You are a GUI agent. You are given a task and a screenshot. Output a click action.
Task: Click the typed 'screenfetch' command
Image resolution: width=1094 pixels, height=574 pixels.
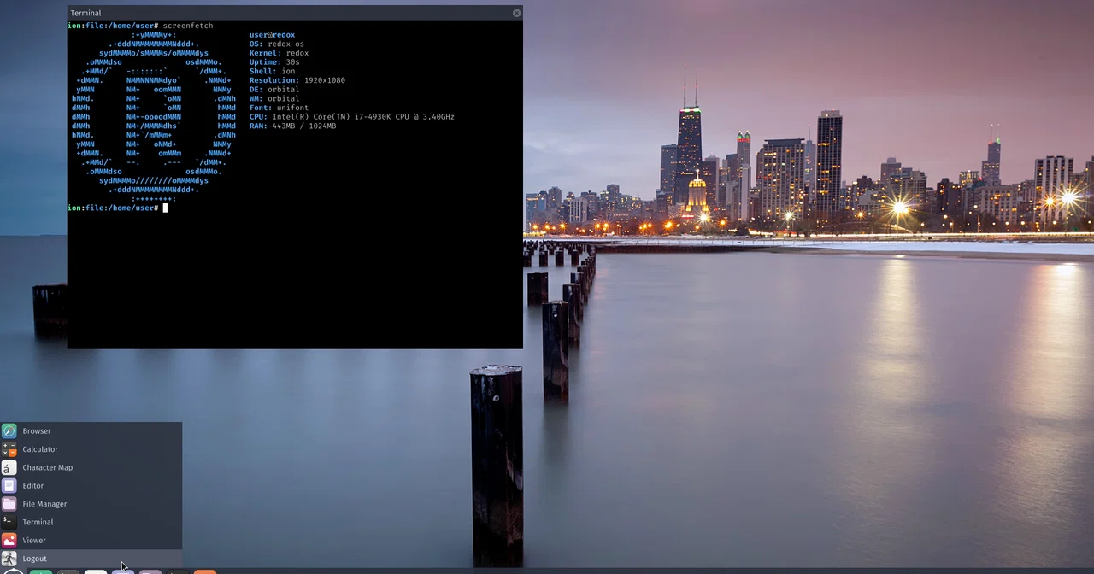(x=188, y=26)
